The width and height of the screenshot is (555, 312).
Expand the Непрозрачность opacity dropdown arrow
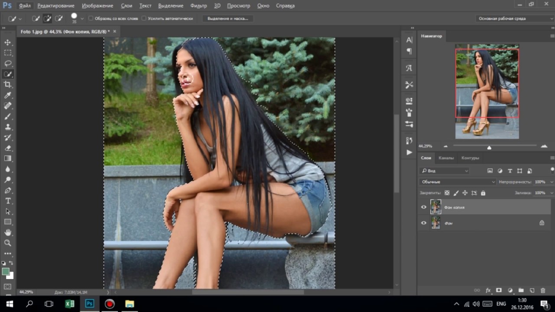pyautogui.click(x=551, y=182)
